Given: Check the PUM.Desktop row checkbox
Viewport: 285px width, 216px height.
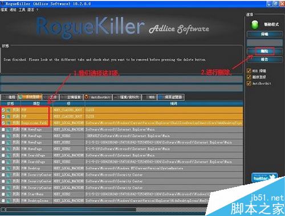Looking at the screenshot, I should tap(3, 169).
